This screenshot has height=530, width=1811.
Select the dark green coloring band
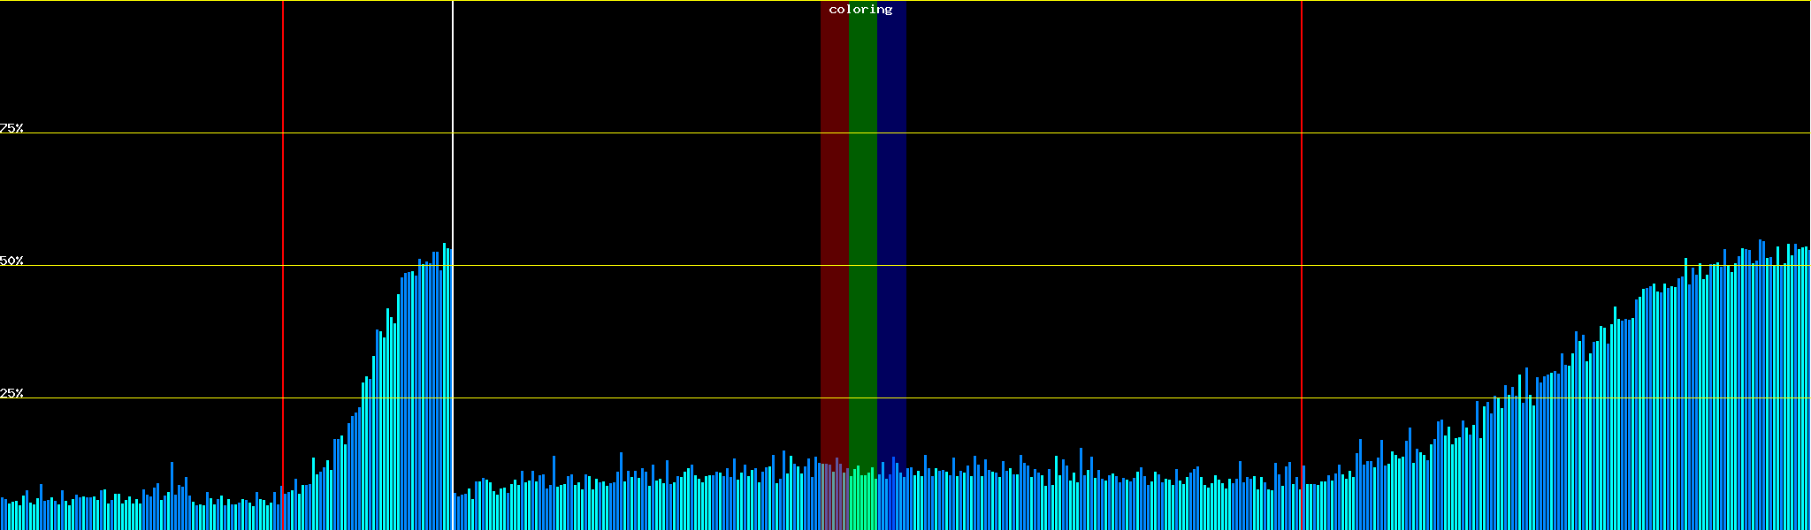coord(862,221)
